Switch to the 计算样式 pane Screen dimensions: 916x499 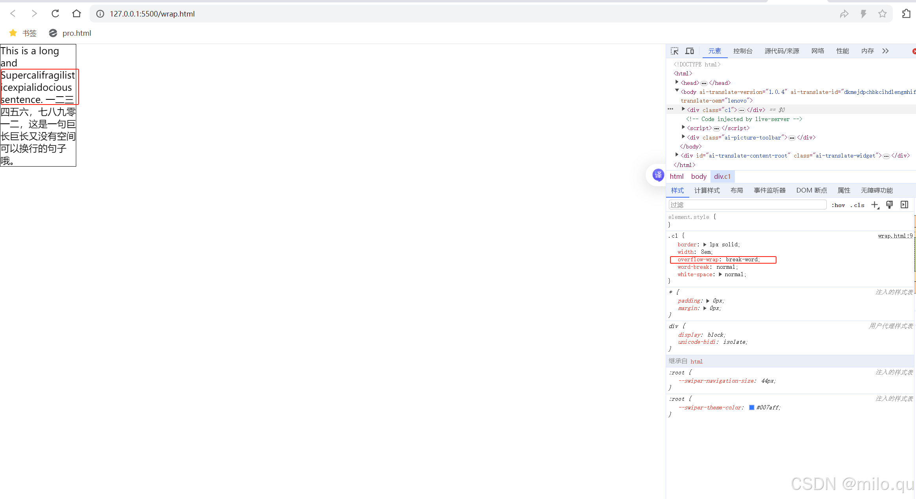tap(707, 191)
